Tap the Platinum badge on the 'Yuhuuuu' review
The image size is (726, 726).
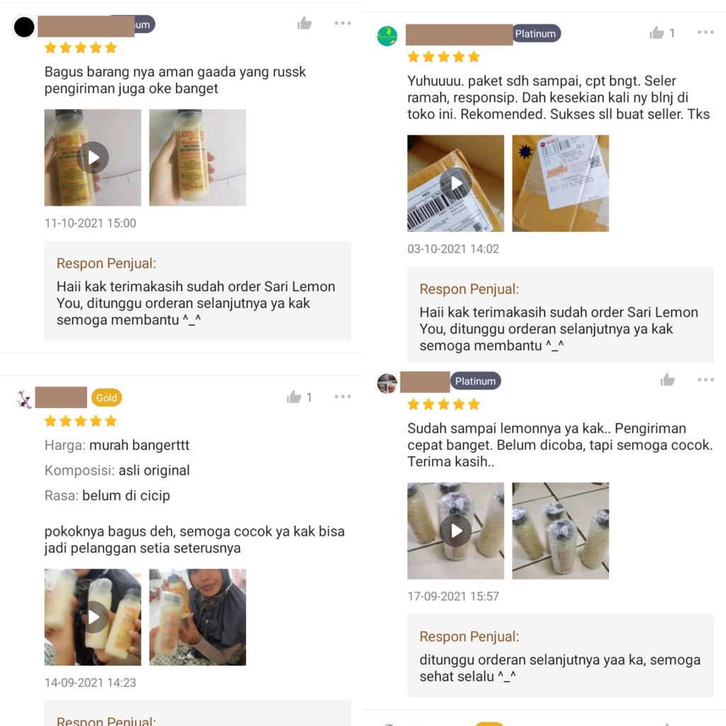(x=536, y=33)
